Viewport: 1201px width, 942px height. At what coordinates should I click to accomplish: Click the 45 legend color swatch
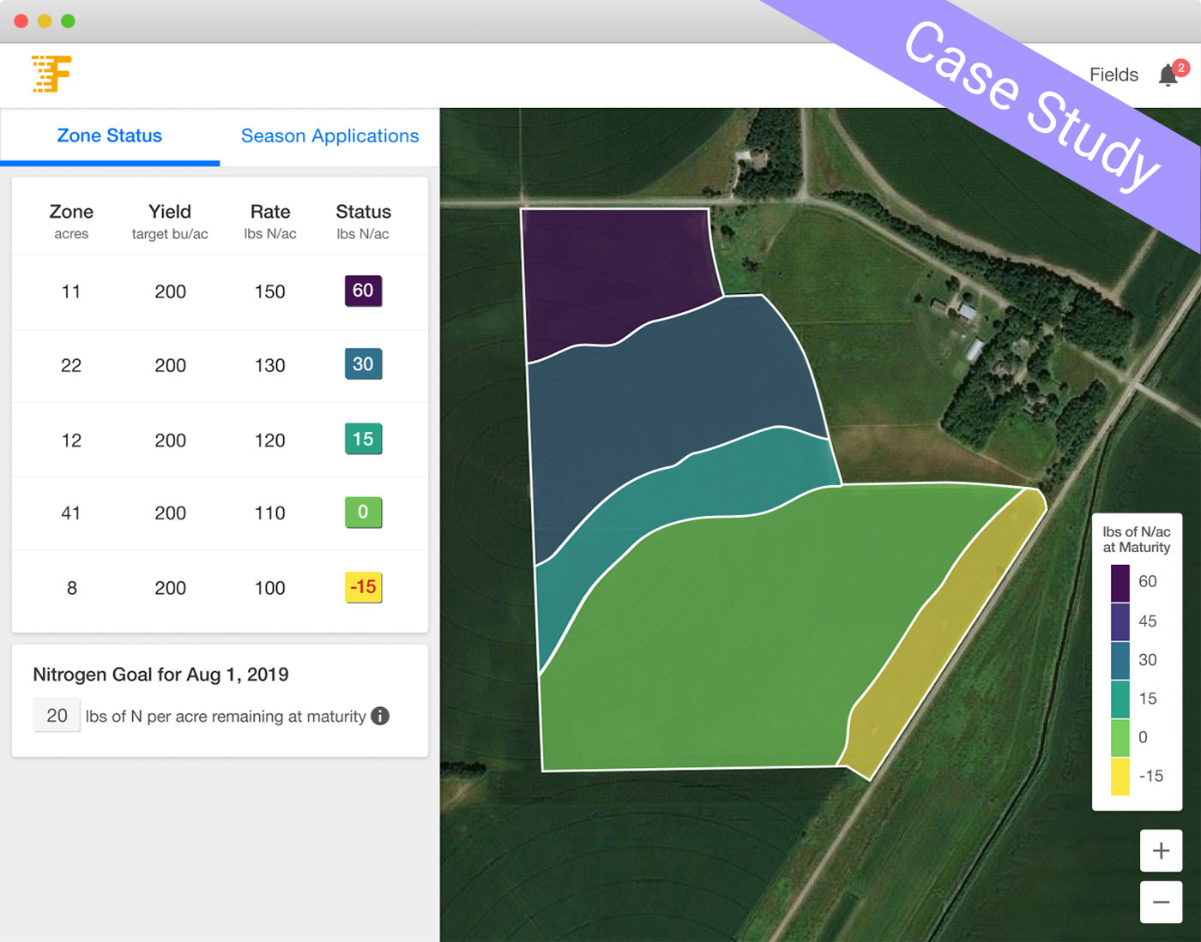[1120, 621]
